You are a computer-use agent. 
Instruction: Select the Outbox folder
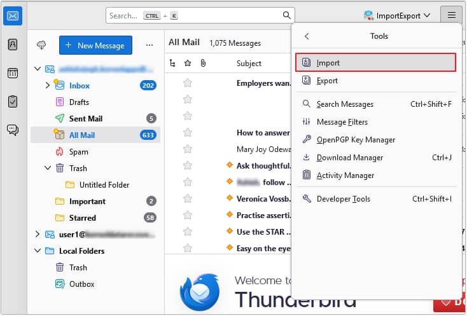pyautogui.click(x=95, y=284)
